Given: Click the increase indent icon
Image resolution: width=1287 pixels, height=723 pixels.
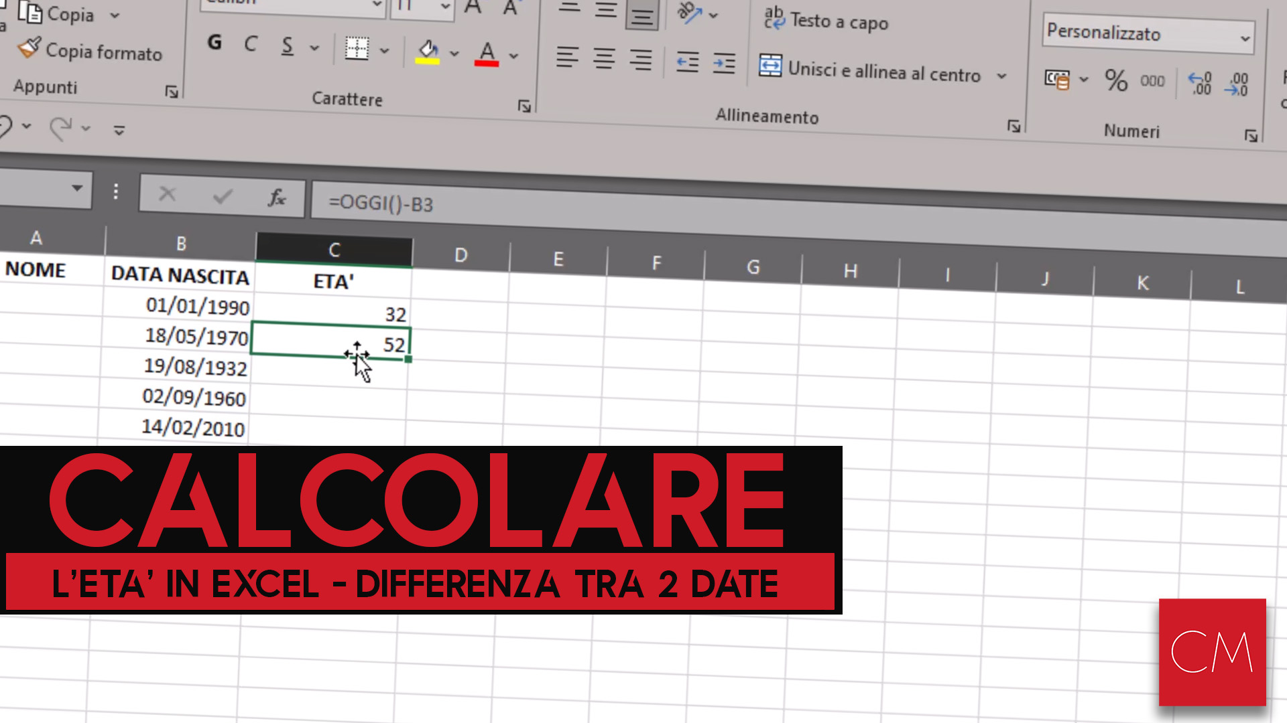Looking at the screenshot, I should coord(724,64).
